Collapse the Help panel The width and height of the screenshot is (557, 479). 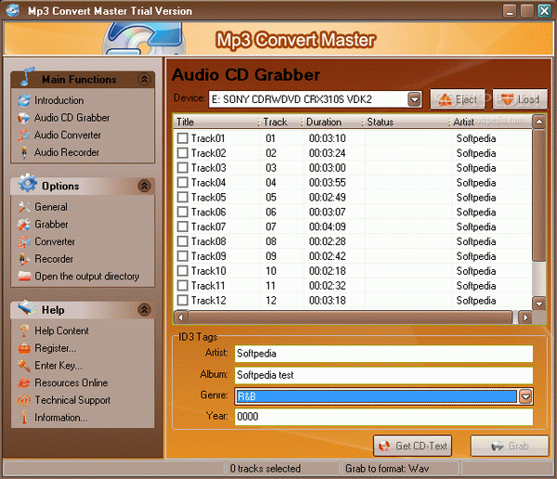[x=144, y=309]
